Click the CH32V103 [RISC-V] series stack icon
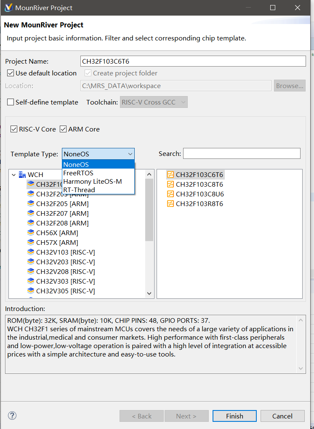Screen dimensions: 314x429 31,252
